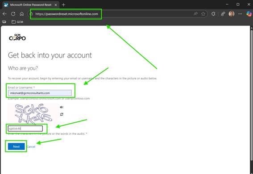Focus the Email or Username field
The image size is (253, 174).
click(x=40, y=93)
